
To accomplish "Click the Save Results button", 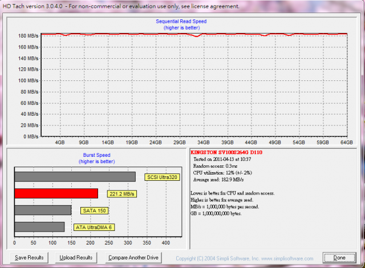I will [29, 258].
